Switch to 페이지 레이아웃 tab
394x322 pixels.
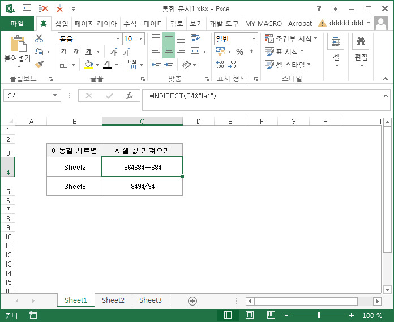tap(96, 24)
